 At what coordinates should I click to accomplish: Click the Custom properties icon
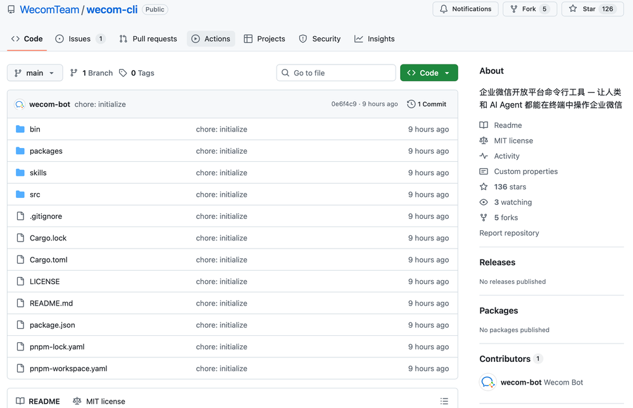coord(484,171)
